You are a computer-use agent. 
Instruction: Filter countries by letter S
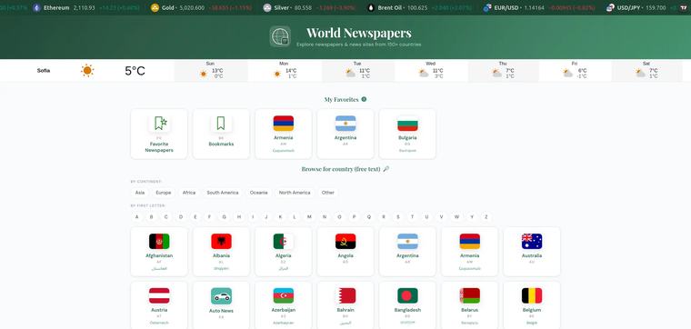pos(398,217)
